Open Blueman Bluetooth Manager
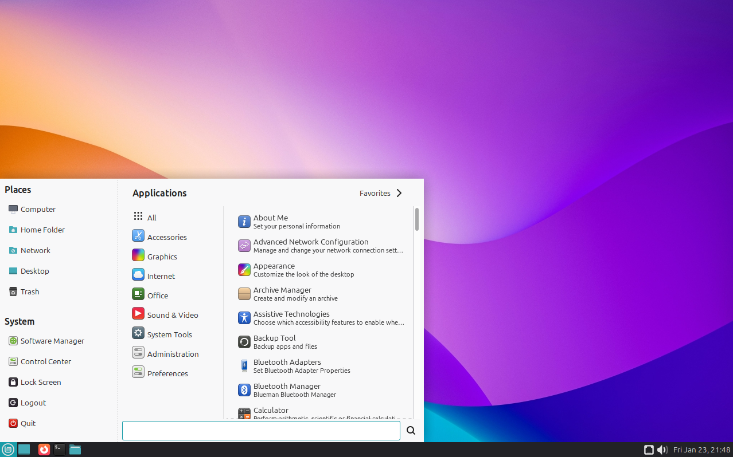Viewport: 733px width, 457px height. tap(287, 390)
